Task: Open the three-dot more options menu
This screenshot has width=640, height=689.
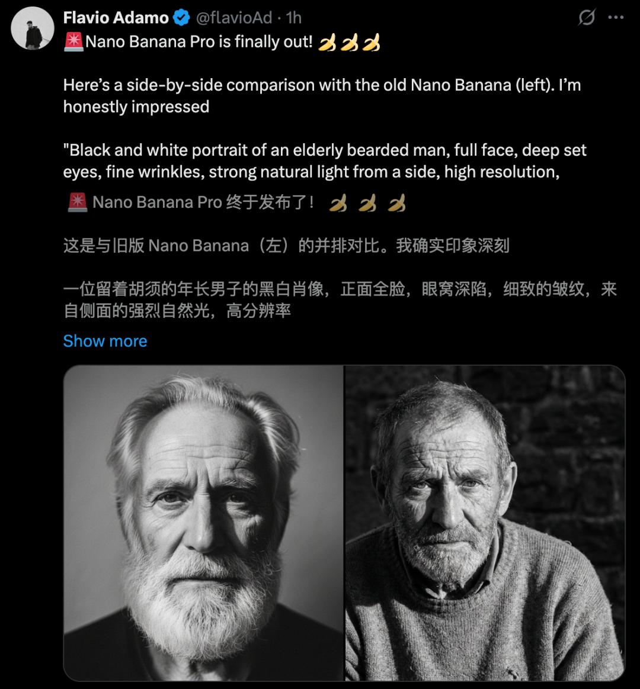Action: 615,18
